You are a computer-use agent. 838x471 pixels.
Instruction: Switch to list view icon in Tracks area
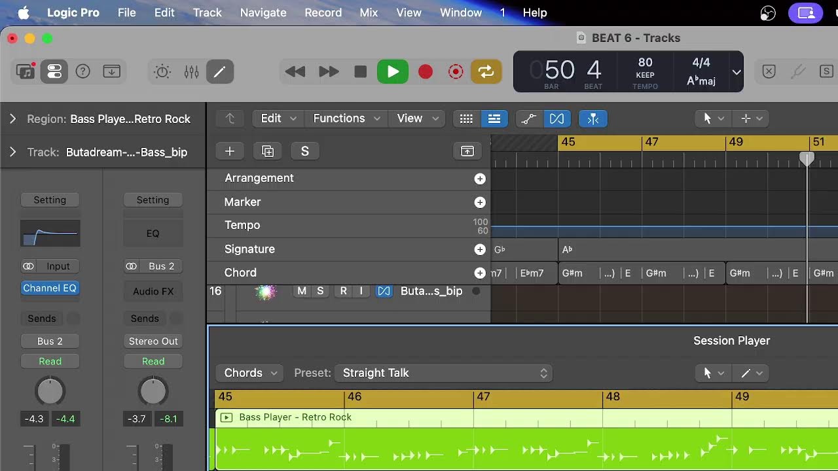(x=494, y=118)
